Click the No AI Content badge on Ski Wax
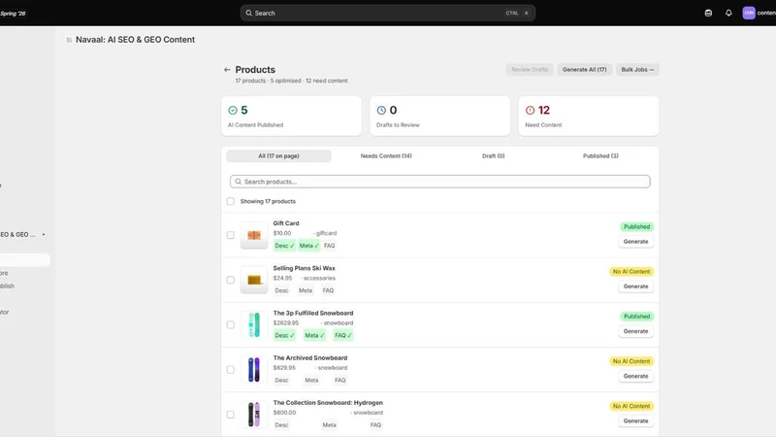The width and height of the screenshot is (776, 437). [x=631, y=272]
